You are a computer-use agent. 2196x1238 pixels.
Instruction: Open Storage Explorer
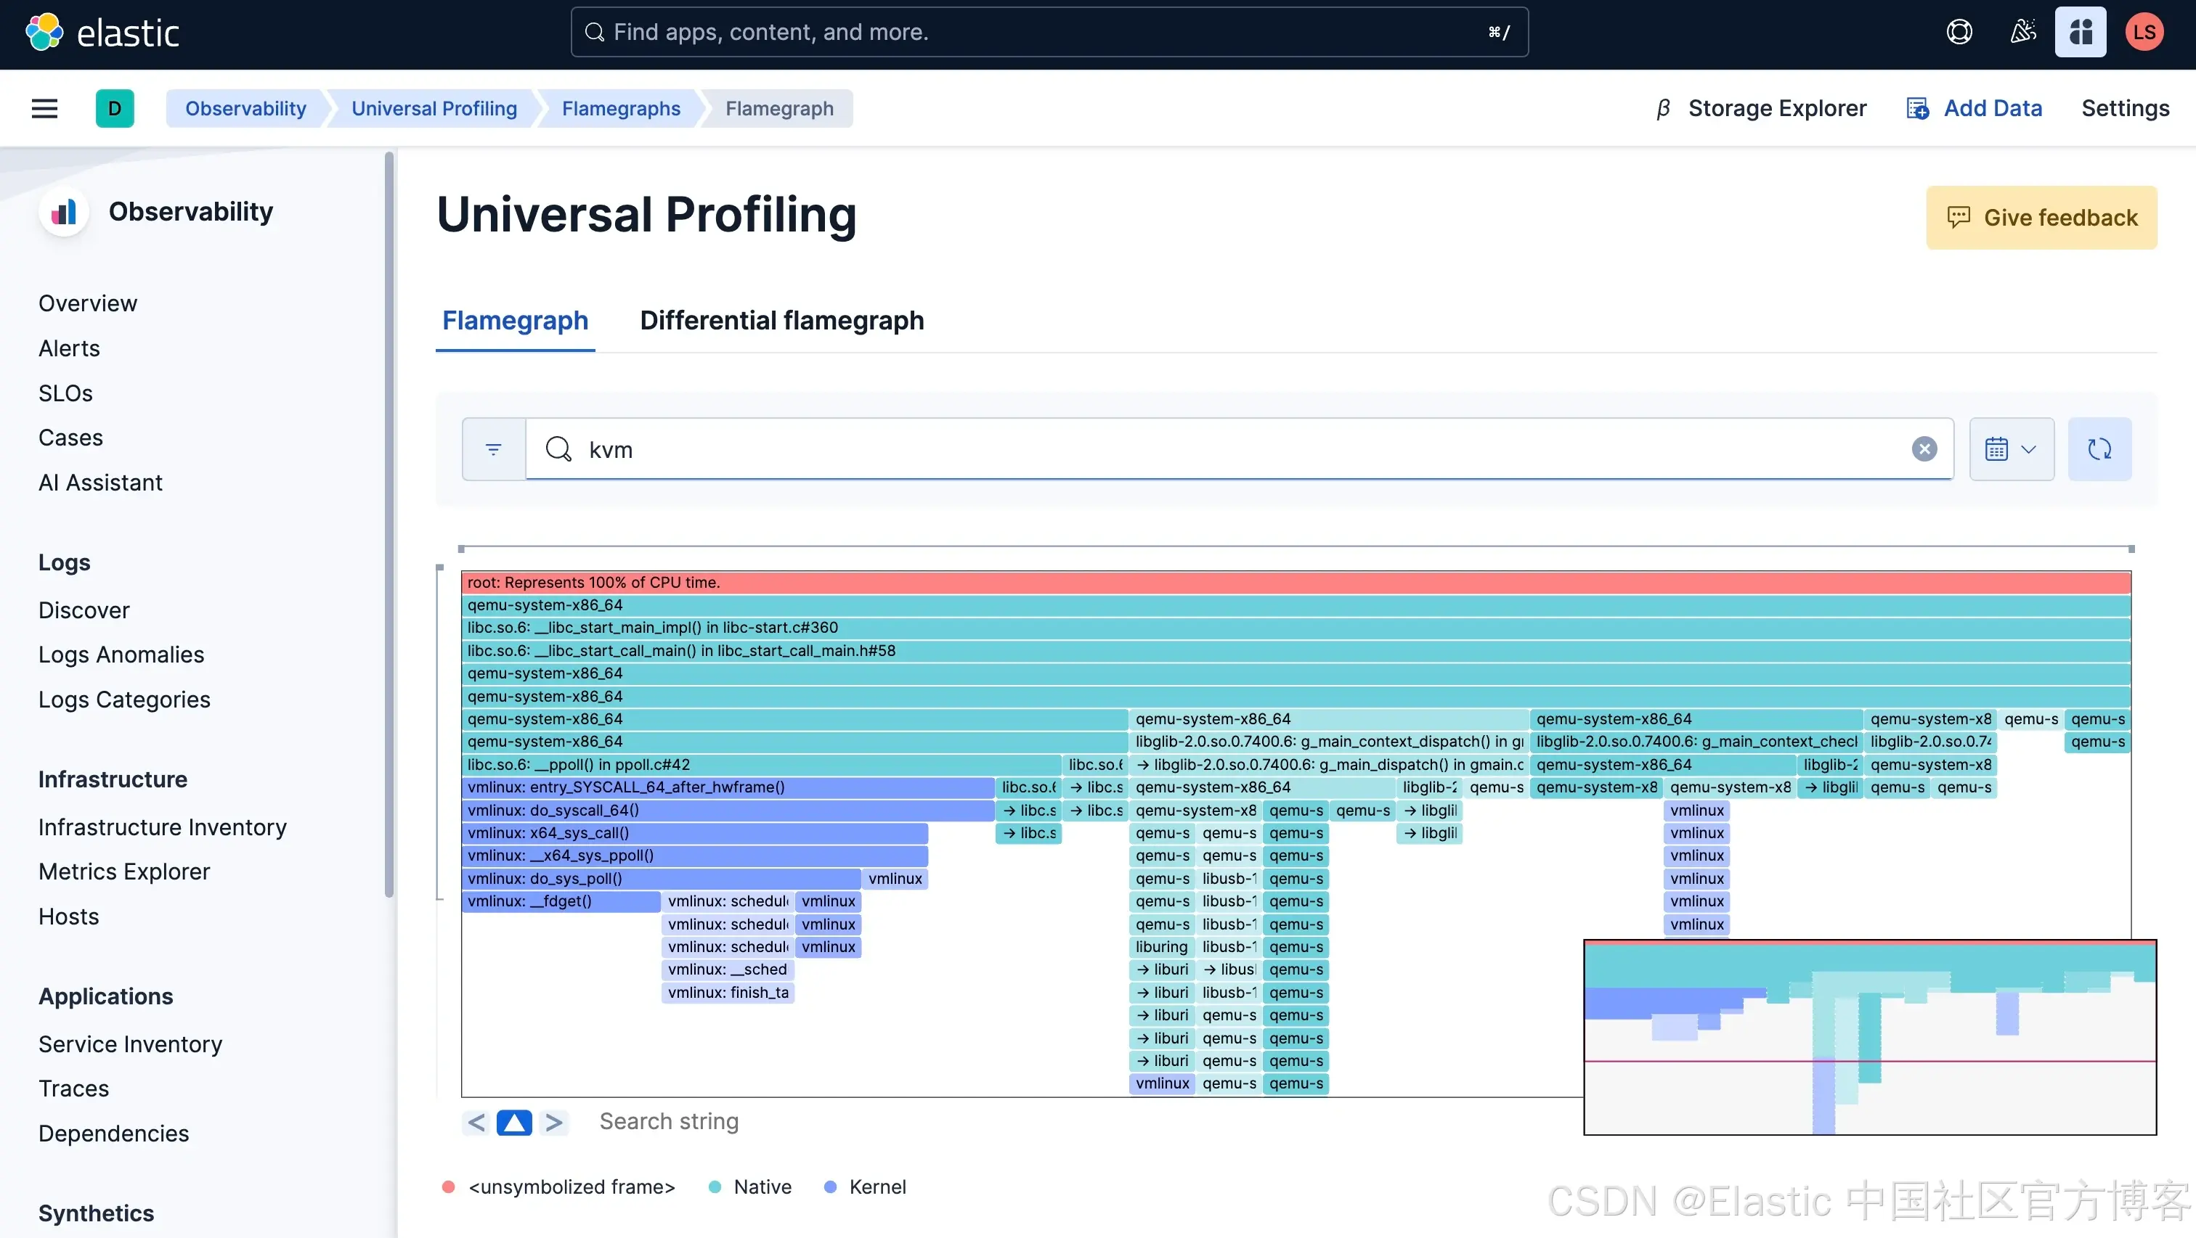pyautogui.click(x=1776, y=108)
